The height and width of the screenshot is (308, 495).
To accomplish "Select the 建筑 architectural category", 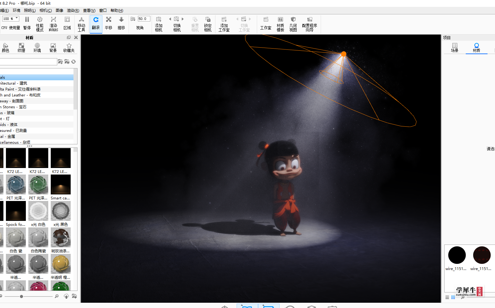I will coord(37,83).
